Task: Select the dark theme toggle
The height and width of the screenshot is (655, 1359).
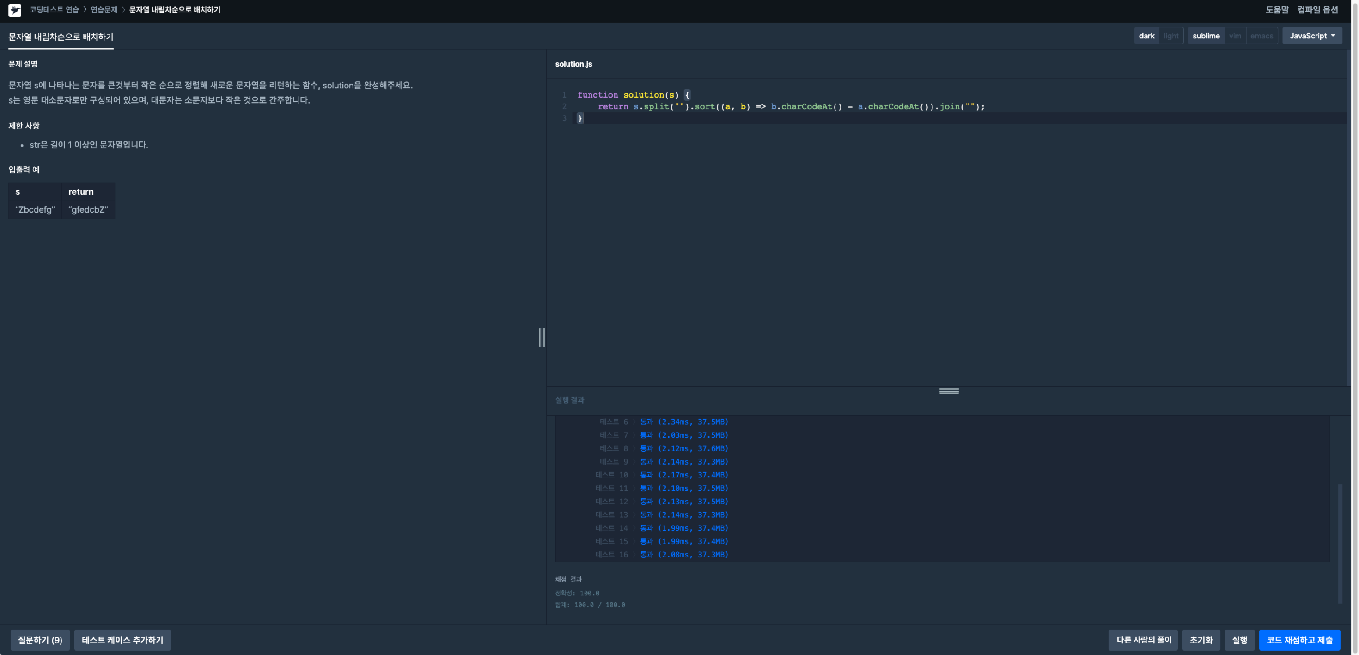Action: [x=1146, y=36]
